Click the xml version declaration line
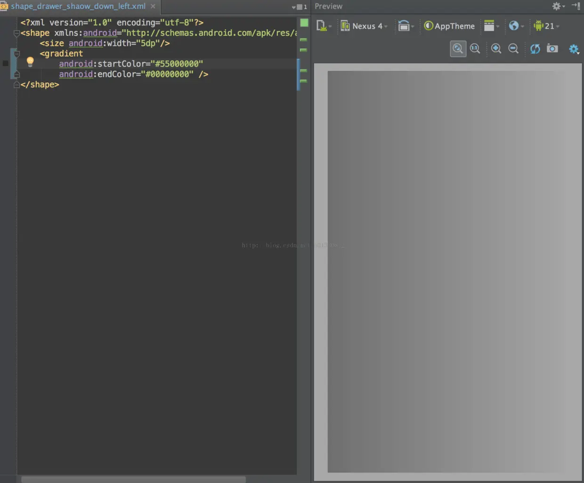The height and width of the screenshot is (483, 584). pos(112,22)
